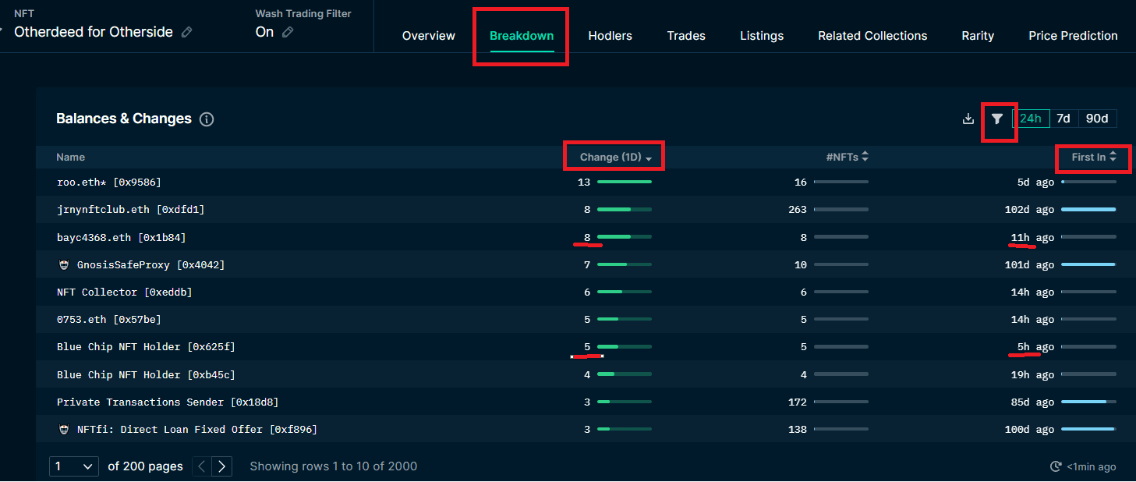Screen dimensions: 1136x482
Task: Click the of 200 pages text
Action: 146,466
